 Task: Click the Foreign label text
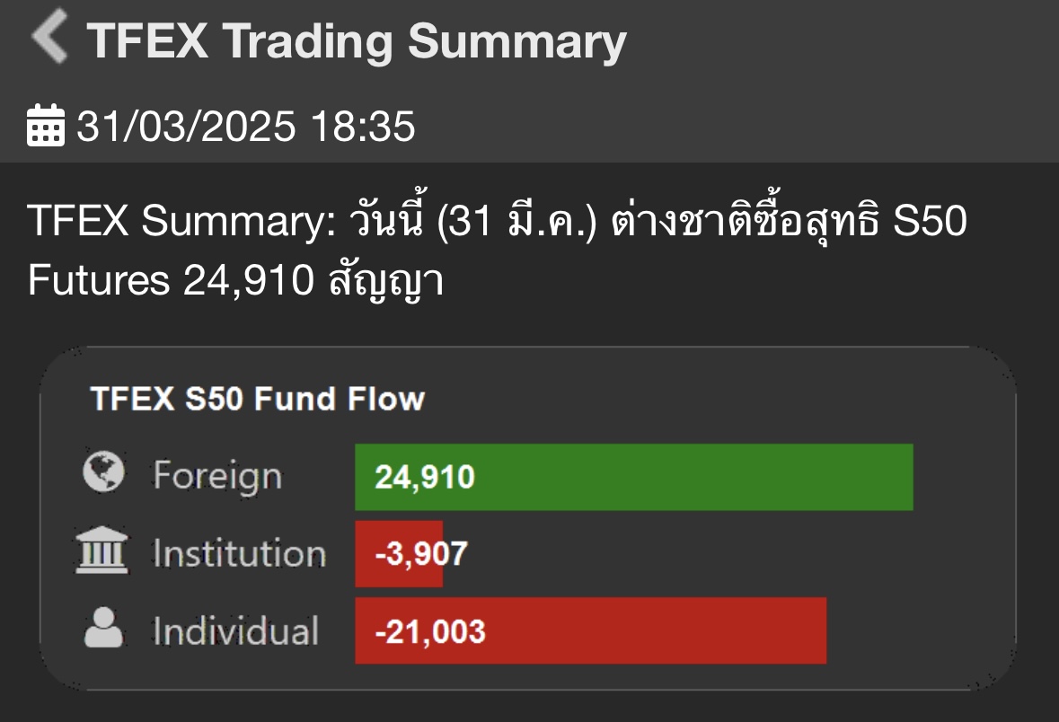click(x=216, y=475)
